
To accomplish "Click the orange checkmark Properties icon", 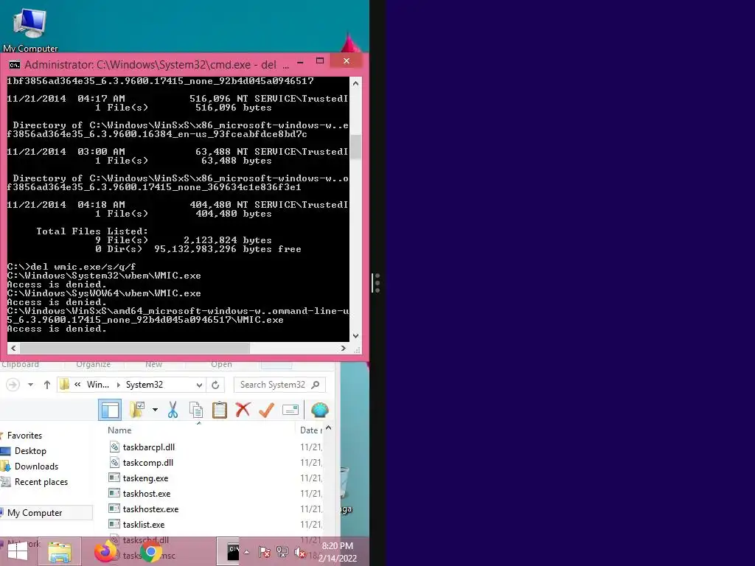I will pos(266,410).
